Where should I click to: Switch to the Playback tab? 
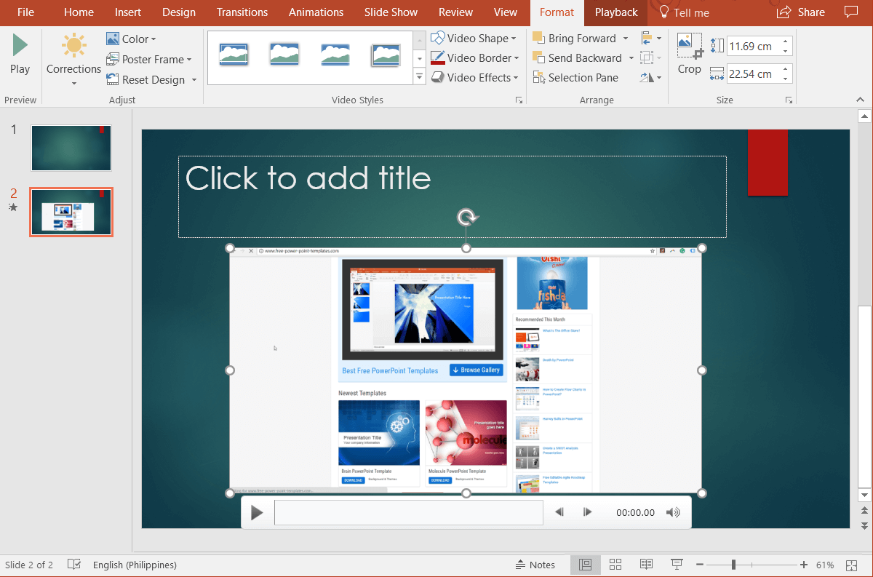pos(615,12)
